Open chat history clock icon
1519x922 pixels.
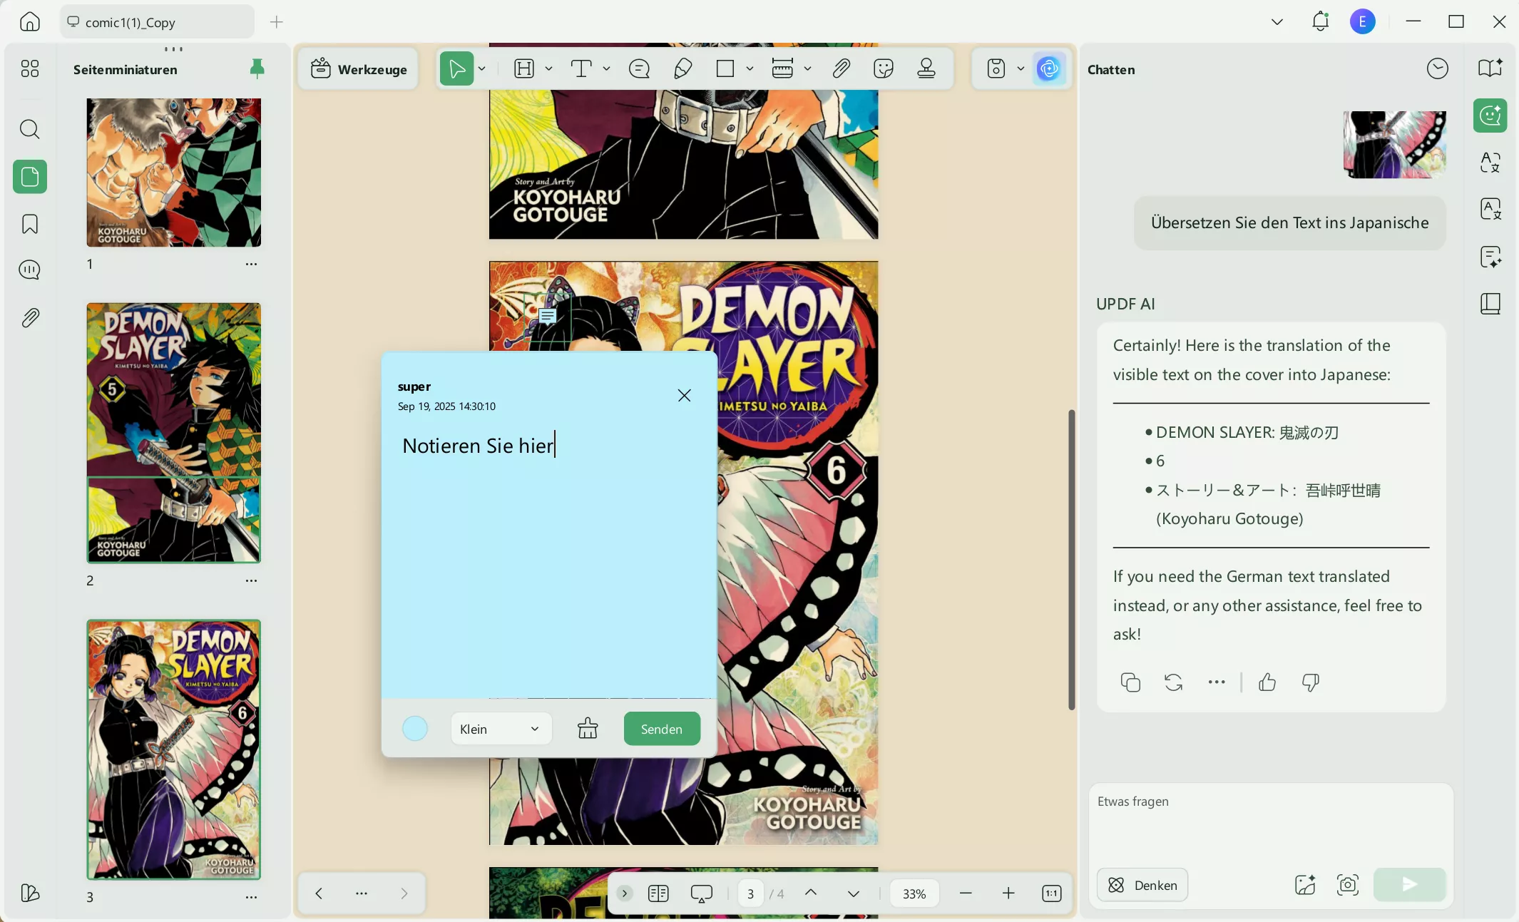(x=1437, y=68)
